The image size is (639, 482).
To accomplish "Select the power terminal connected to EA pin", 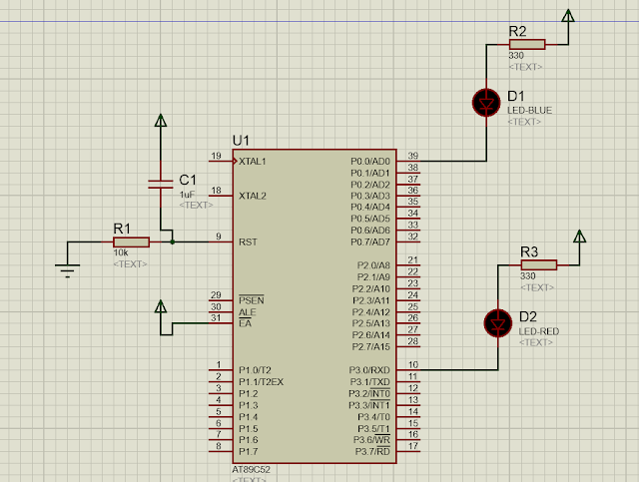I will [x=161, y=306].
